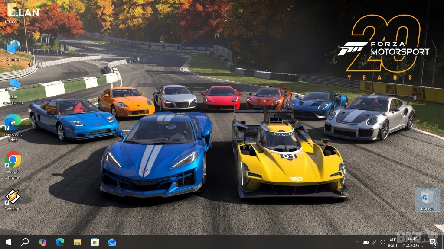Screen dimensions: 444x249
Task: Open Microsoft Store from the taskbar
Action: (x=95, y=242)
